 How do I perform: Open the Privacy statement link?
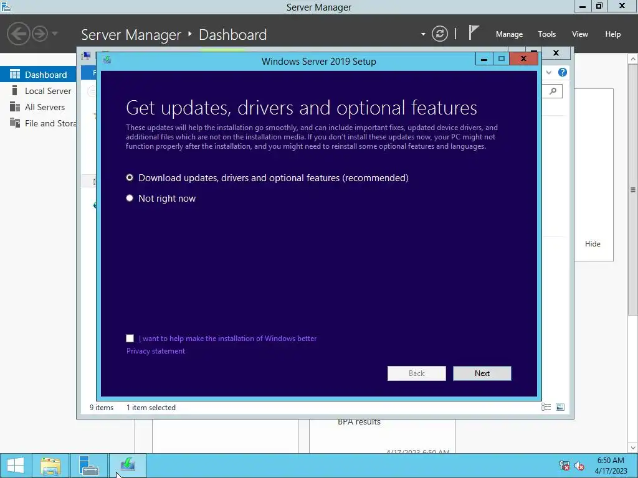155,351
